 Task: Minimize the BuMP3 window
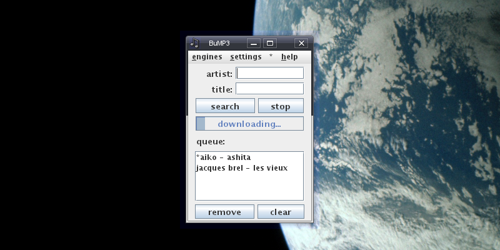pos(254,43)
